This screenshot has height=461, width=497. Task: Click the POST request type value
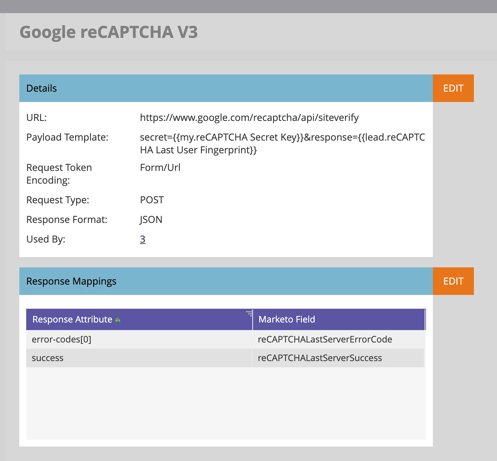[x=152, y=200]
